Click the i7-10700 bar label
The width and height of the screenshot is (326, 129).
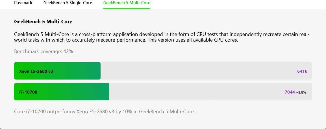coord(28,92)
